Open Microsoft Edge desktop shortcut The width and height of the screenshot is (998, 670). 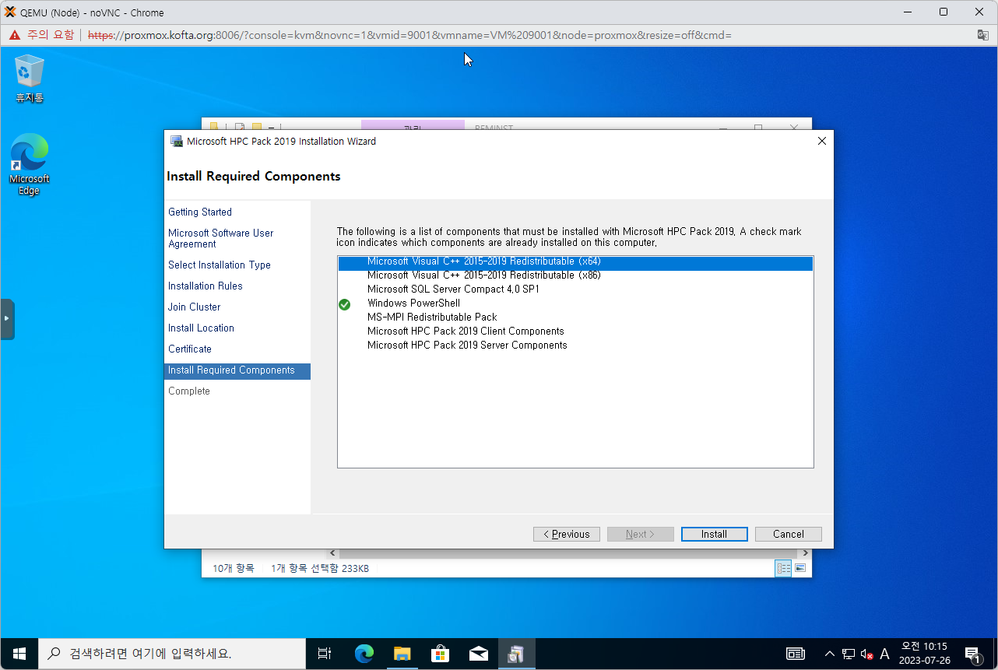pyautogui.click(x=30, y=163)
